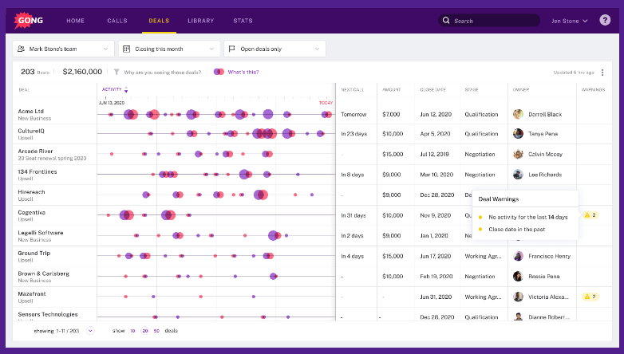Click Dianne Robert's avatar
The height and width of the screenshot is (354, 624).
518,317
